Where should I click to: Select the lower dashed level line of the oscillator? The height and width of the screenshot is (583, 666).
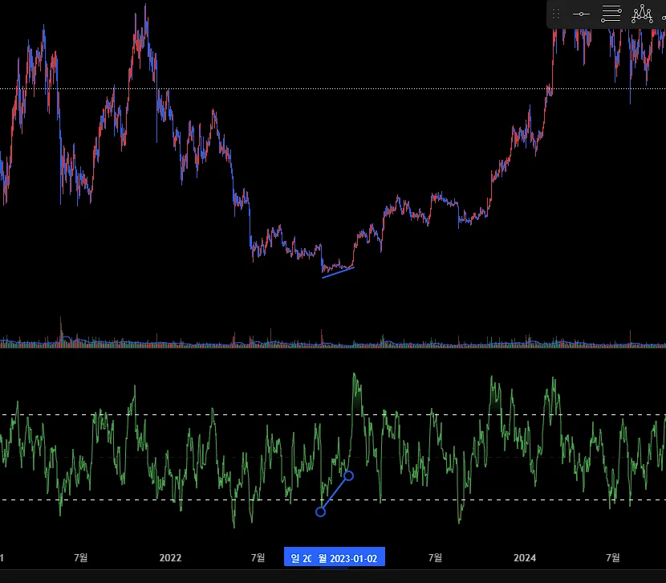(x=333, y=499)
